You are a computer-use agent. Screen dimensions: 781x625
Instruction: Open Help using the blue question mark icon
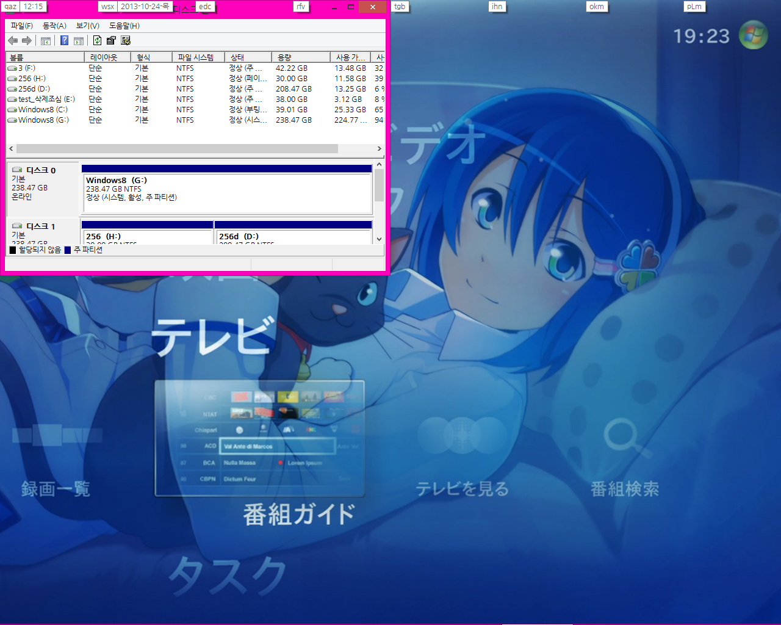[x=64, y=41]
